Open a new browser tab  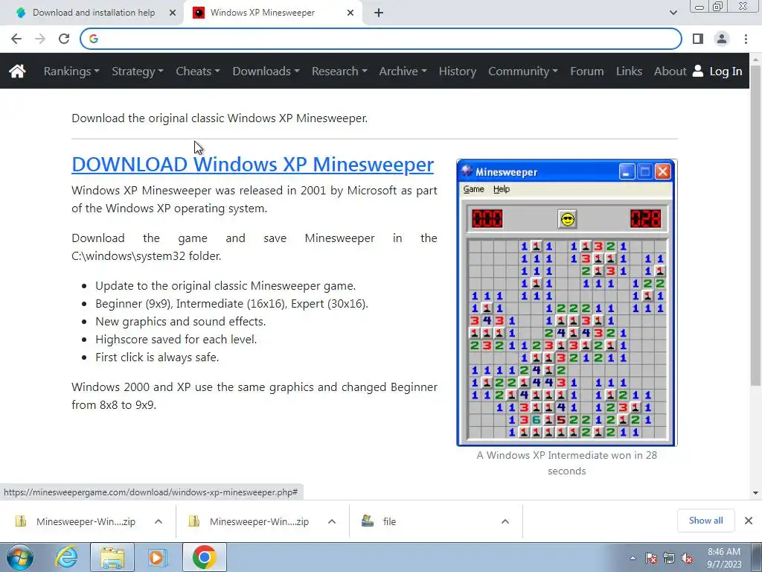[379, 13]
